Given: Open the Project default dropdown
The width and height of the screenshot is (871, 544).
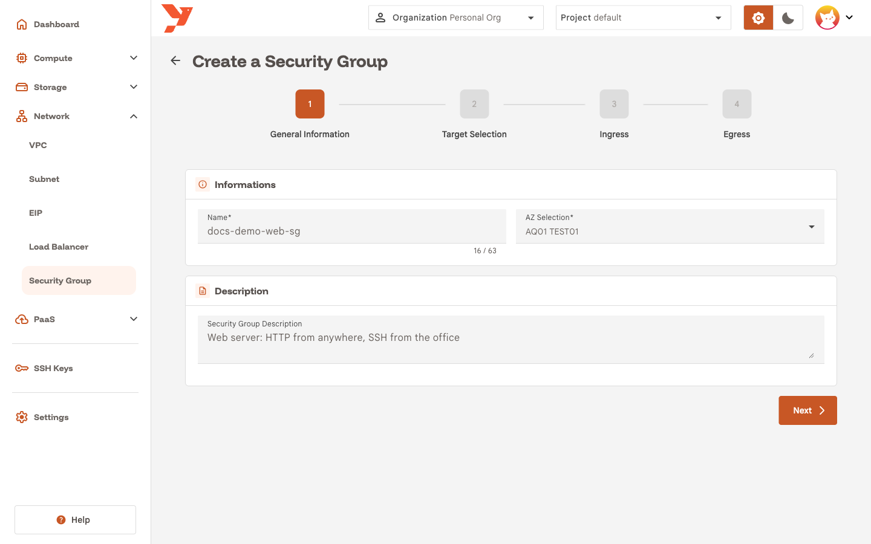Looking at the screenshot, I should click(644, 18).
